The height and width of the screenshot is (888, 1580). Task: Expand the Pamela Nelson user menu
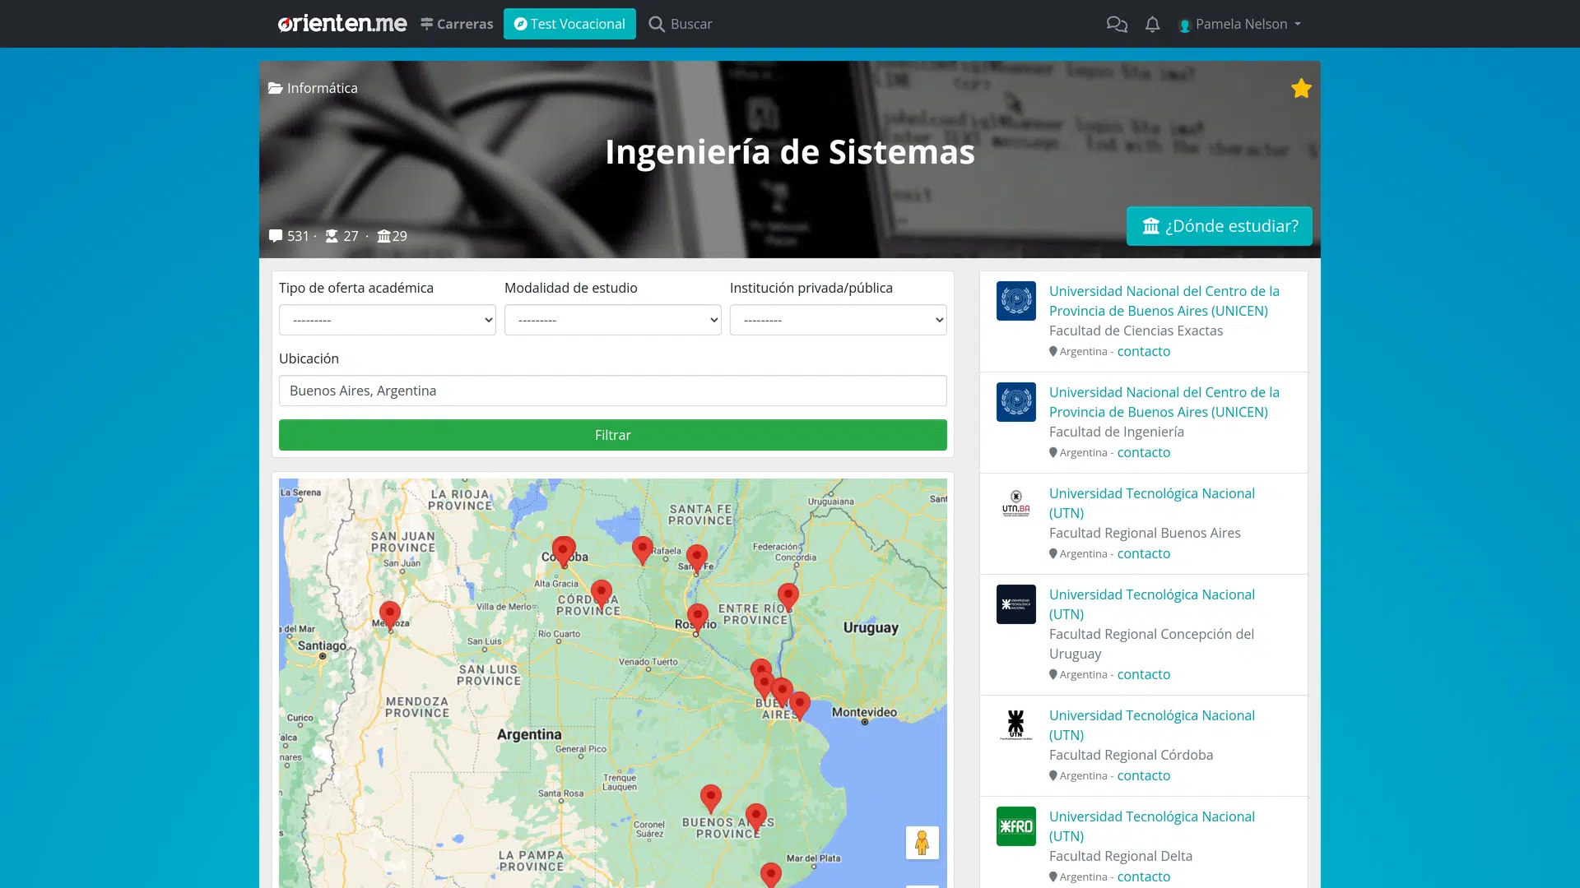point(1239,24)
